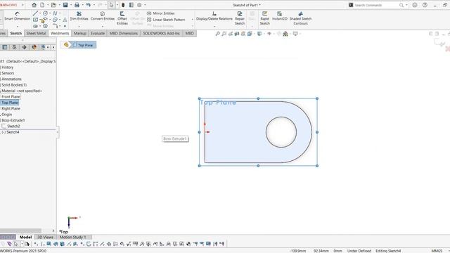
Task: Open the Motion Study 1 tab
Action: pos(73,238)
